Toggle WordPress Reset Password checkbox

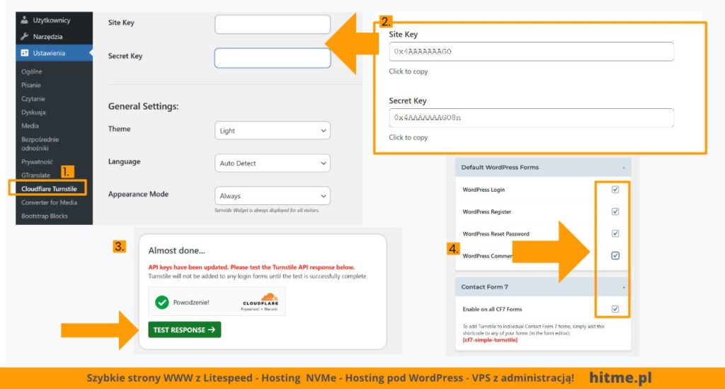click(x=615, y=233)
